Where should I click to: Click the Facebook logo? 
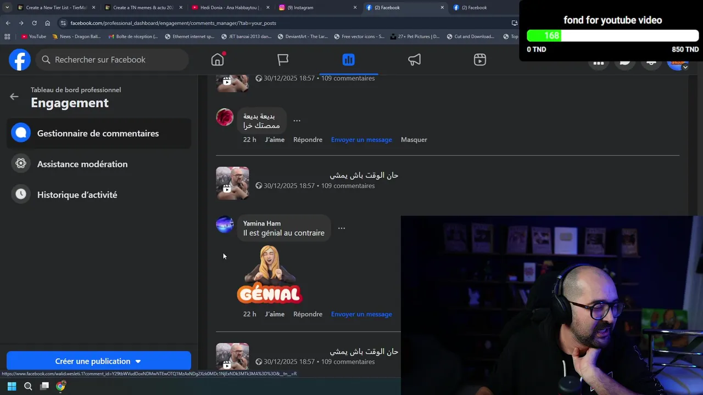point(20,59)
